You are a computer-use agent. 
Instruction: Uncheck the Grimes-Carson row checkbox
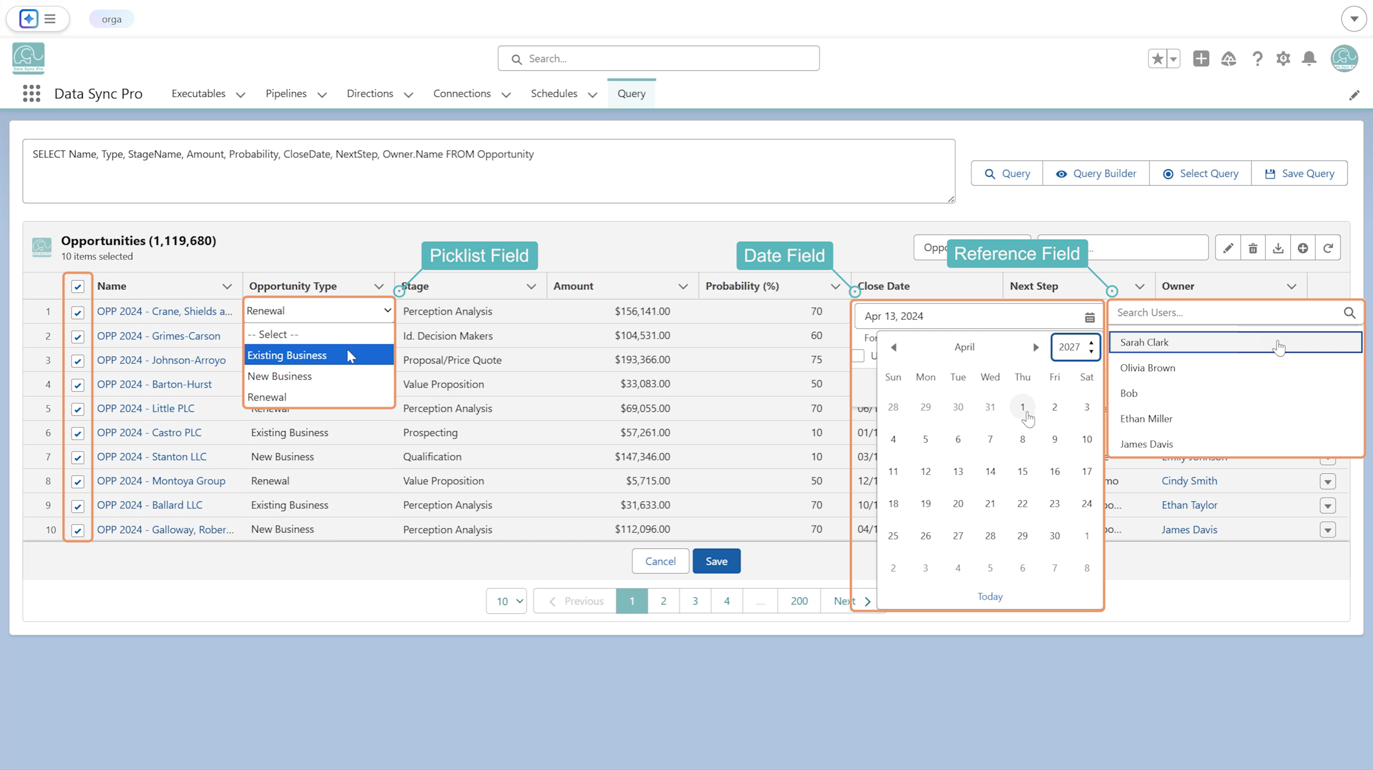(x=78, y=336)
